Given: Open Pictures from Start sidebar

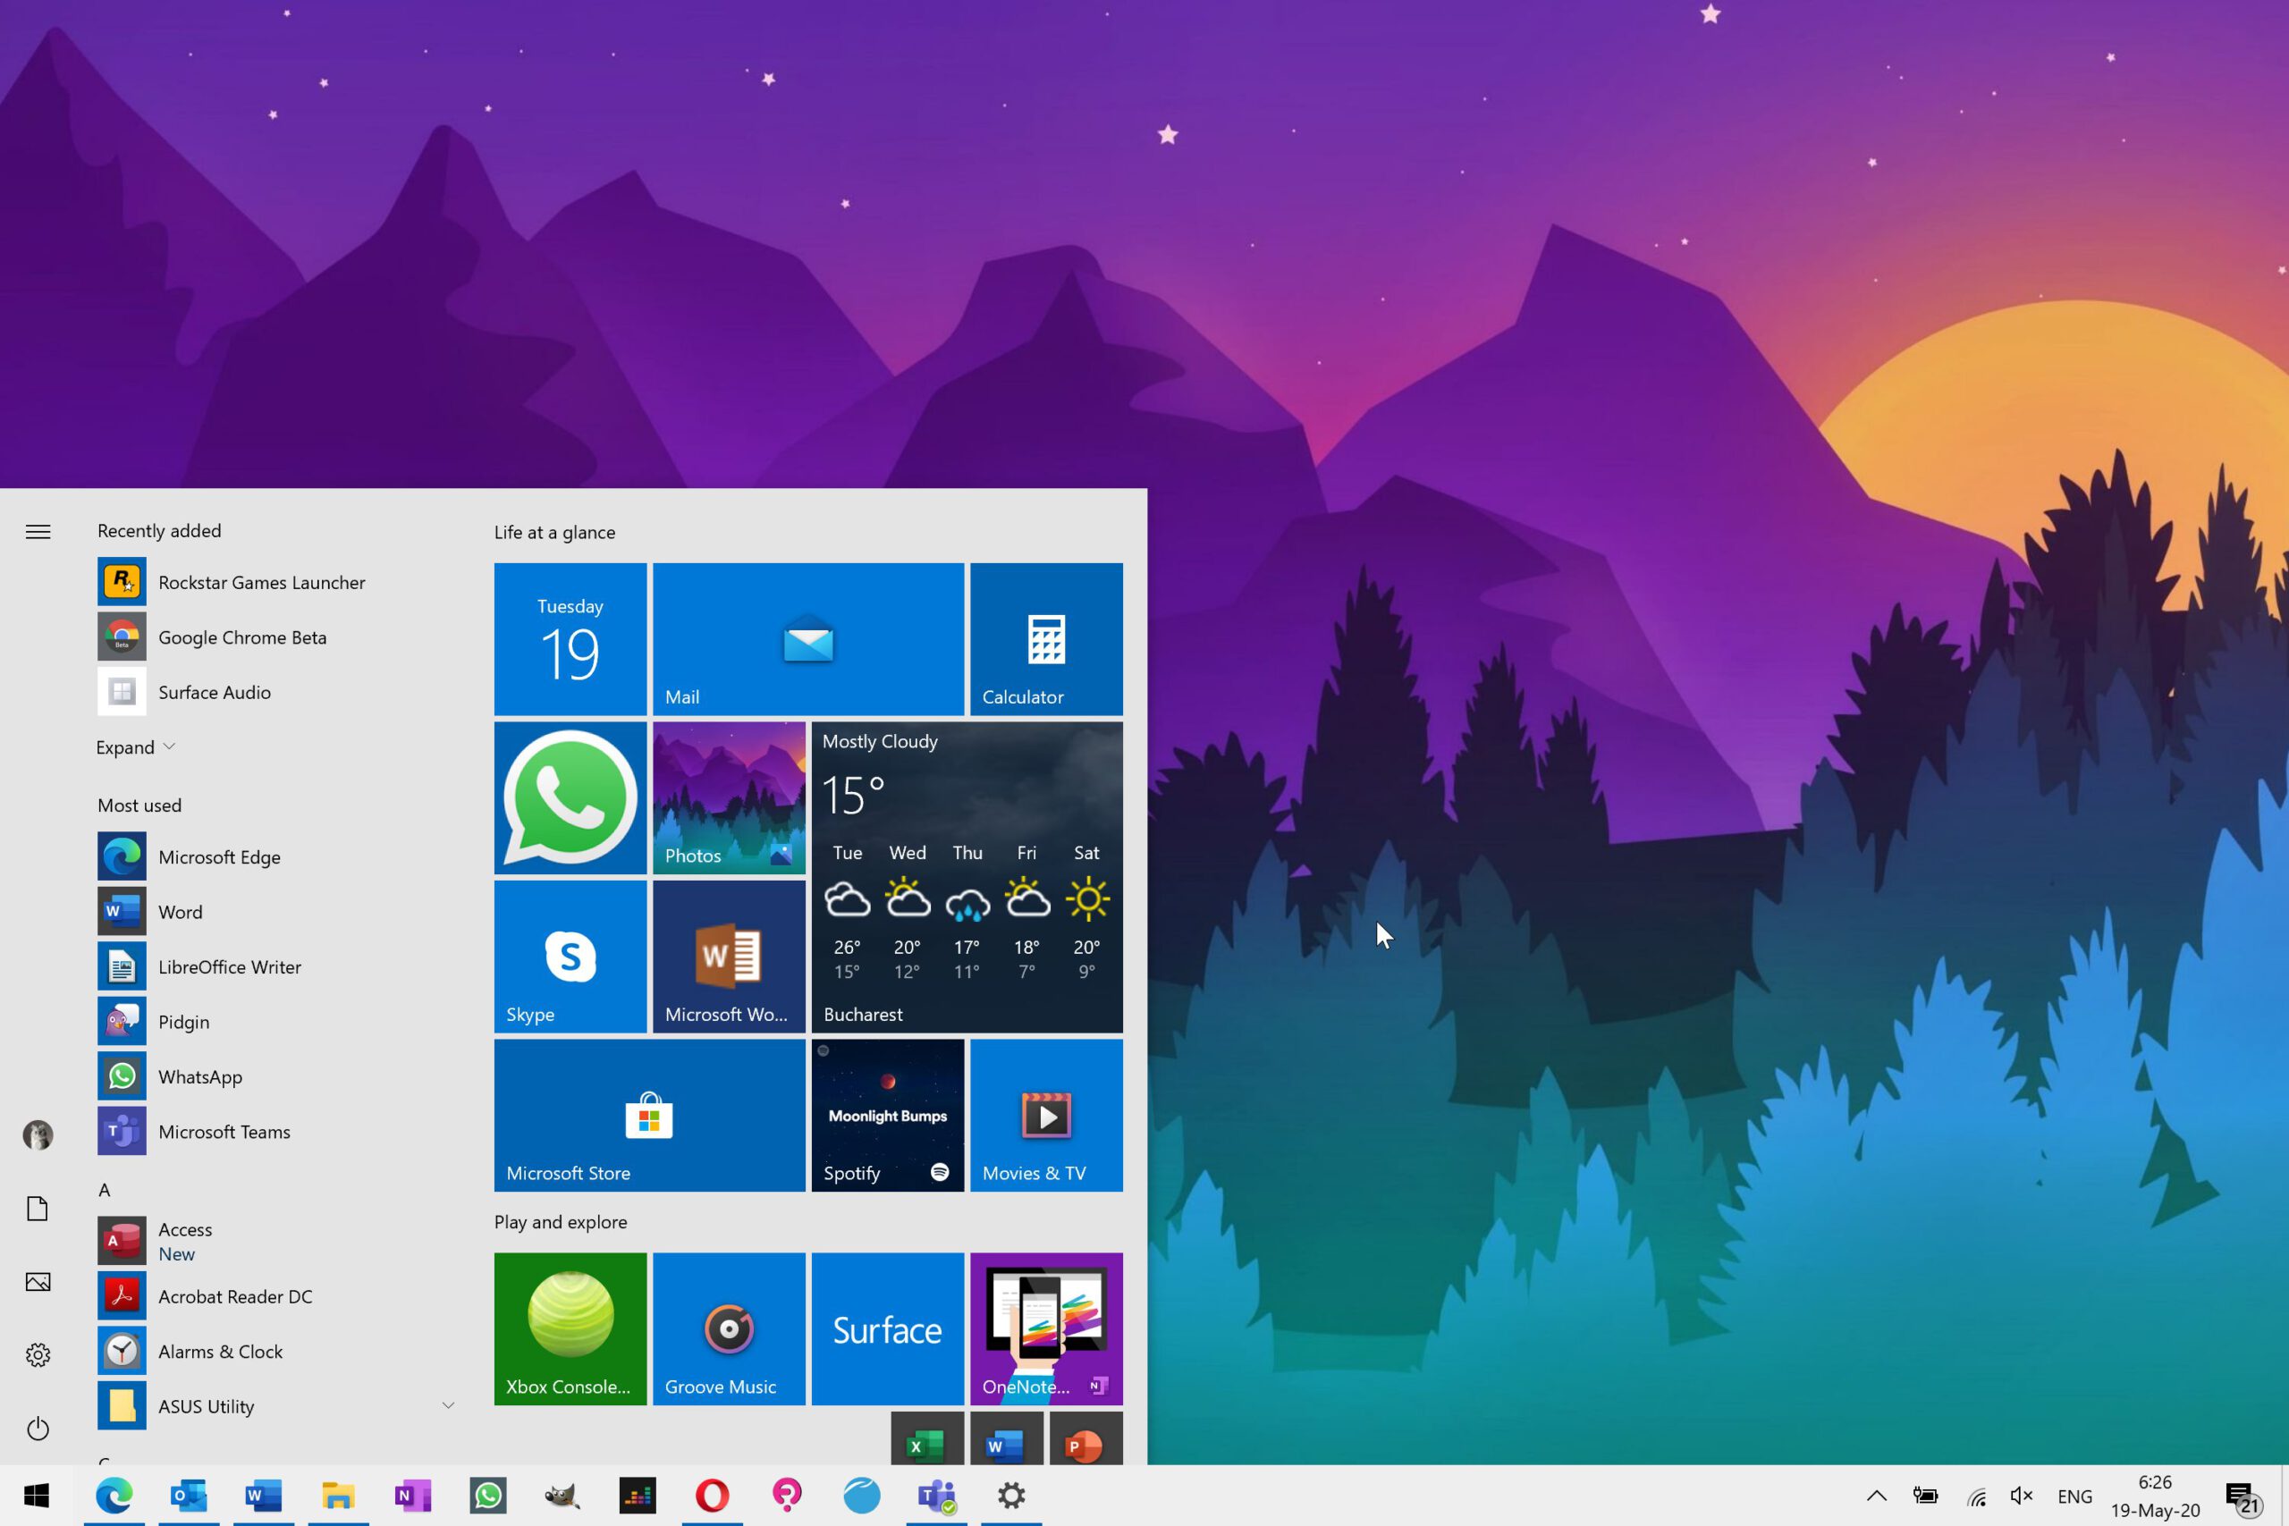Looking at the screenshot, I should point(38,1282).
